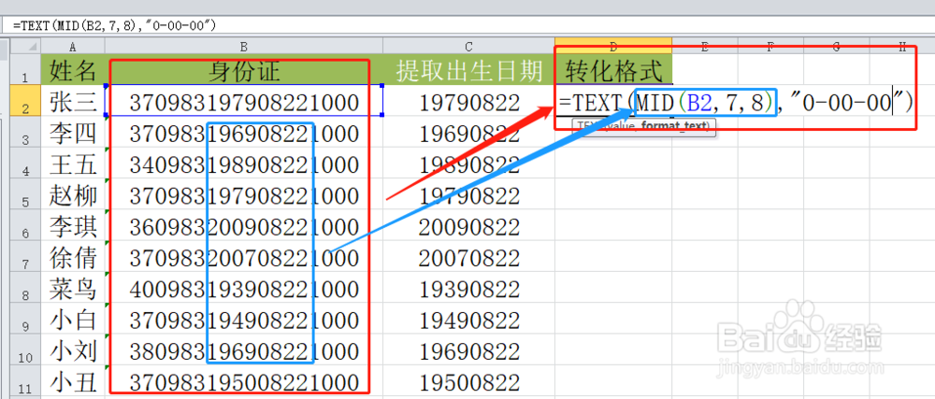Viewport: 935px width, 399px height.
Task: Select the cell containing 张三
Action: tap(73, 101)
